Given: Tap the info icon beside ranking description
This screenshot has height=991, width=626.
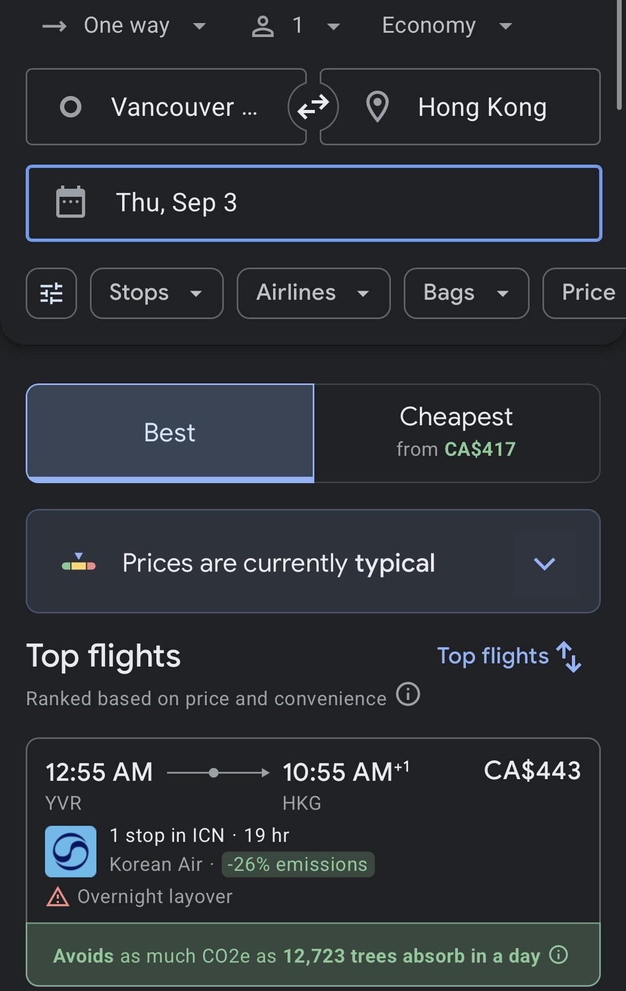Looking at the screenshot, I should tap(408, 695).
